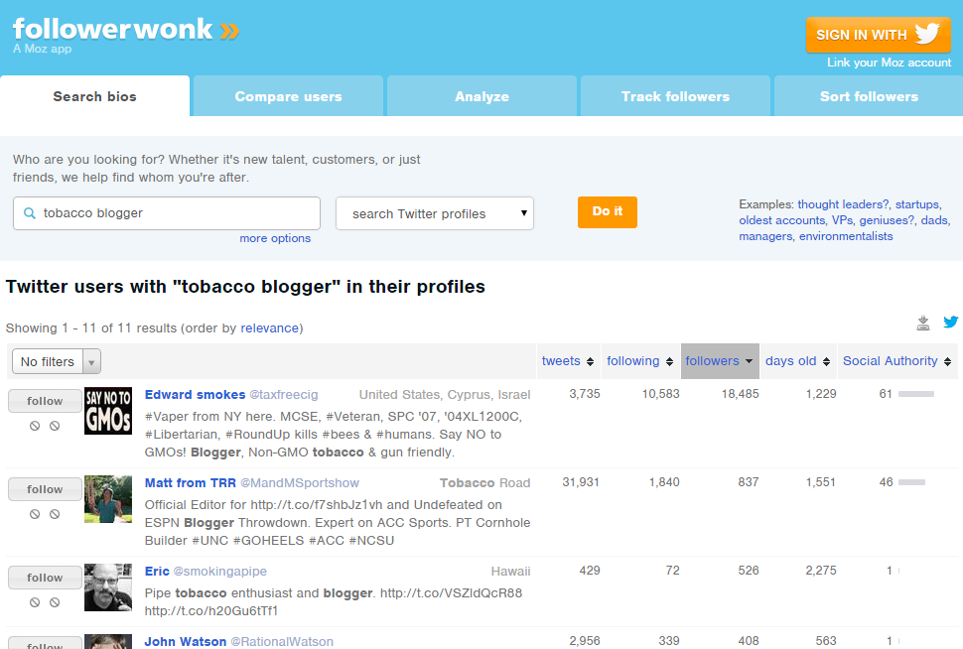
Task: Open the search Twitter profiles dropdown
Action: (434, 213)
